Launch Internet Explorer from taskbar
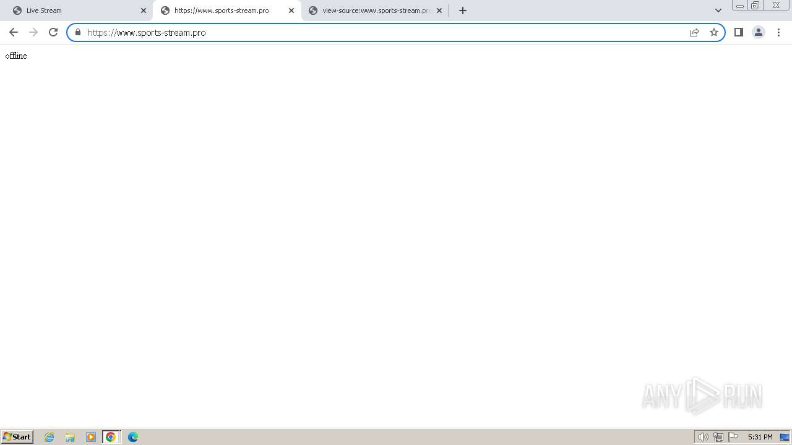Viewport: 792px width, 445px height. (49, 437)
